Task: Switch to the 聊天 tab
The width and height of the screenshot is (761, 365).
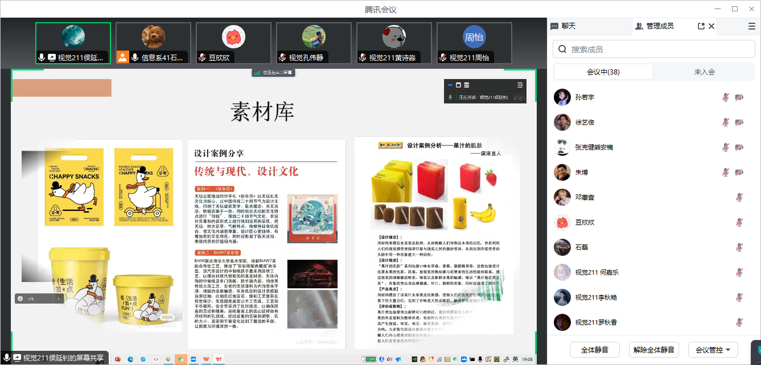Action: pyautogui.click(x=563, y=26)
